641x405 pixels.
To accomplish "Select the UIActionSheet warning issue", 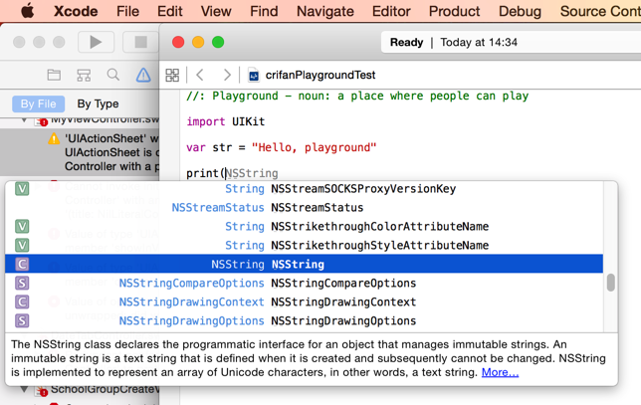I will 80,152.
